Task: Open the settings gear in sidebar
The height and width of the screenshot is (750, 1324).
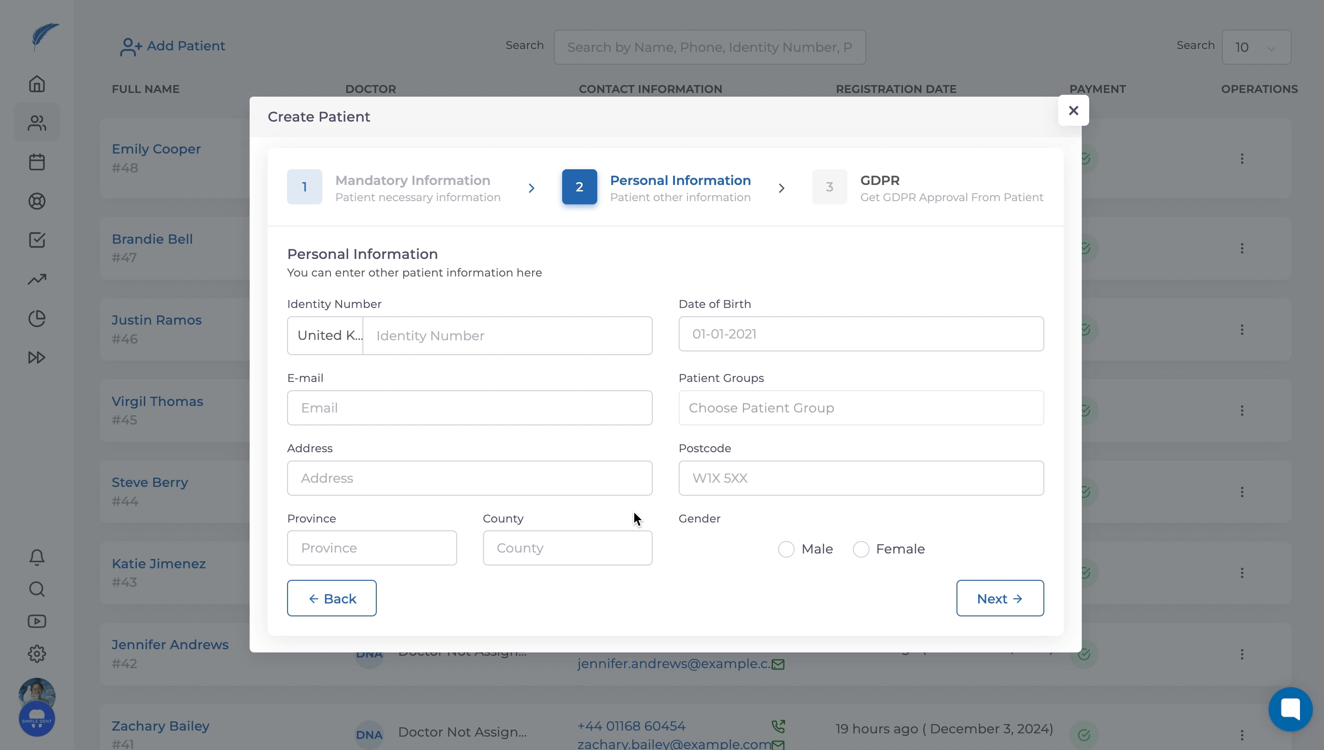Action: [37, 654]
